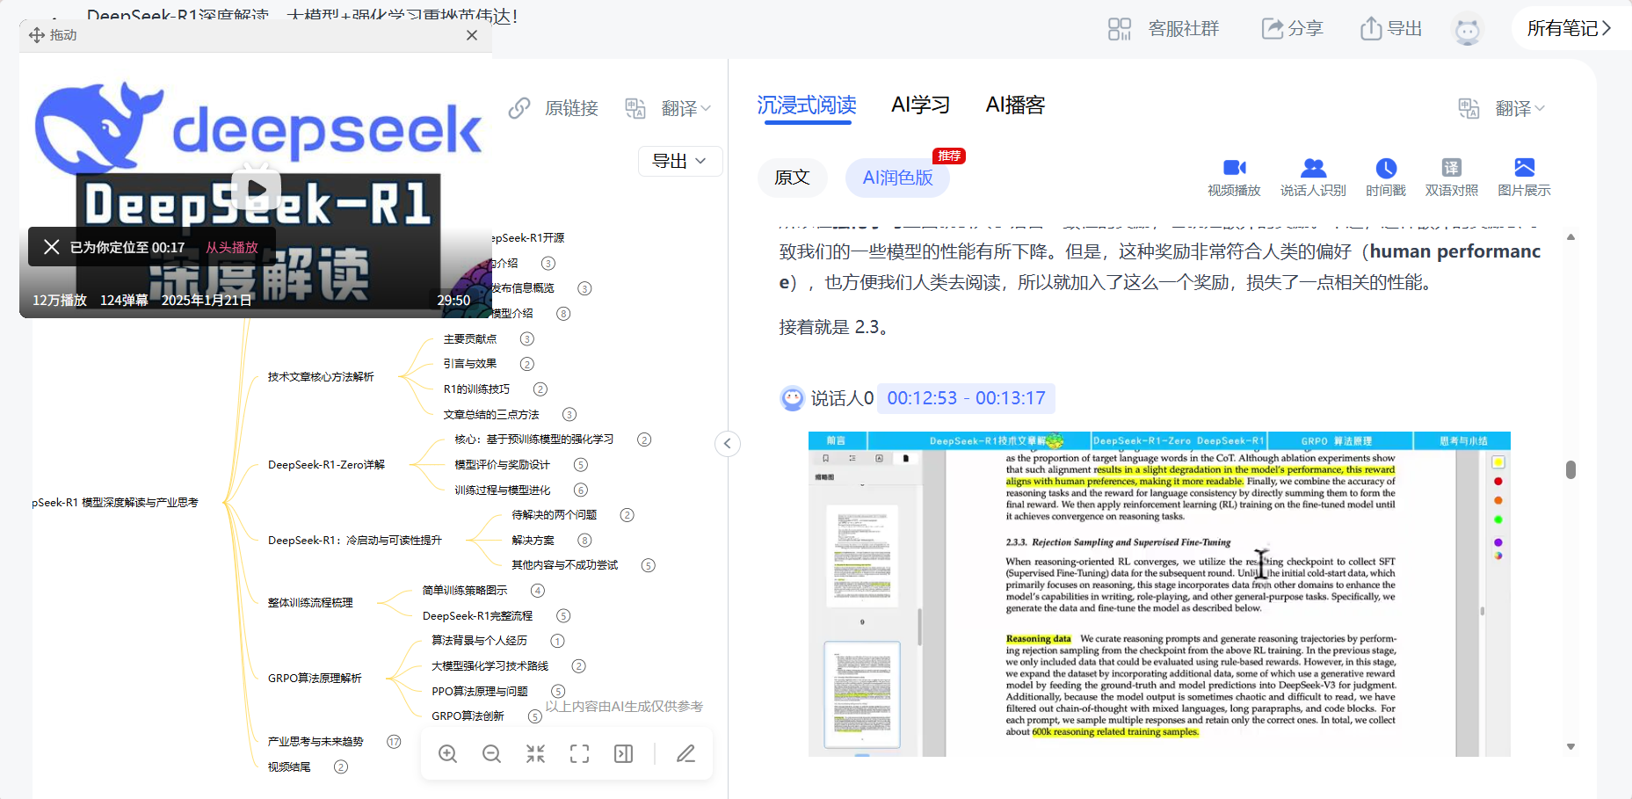Select node 训练过程与模型进化
Viewport: 1632px width, 799px height.
[x=503, y=490]
